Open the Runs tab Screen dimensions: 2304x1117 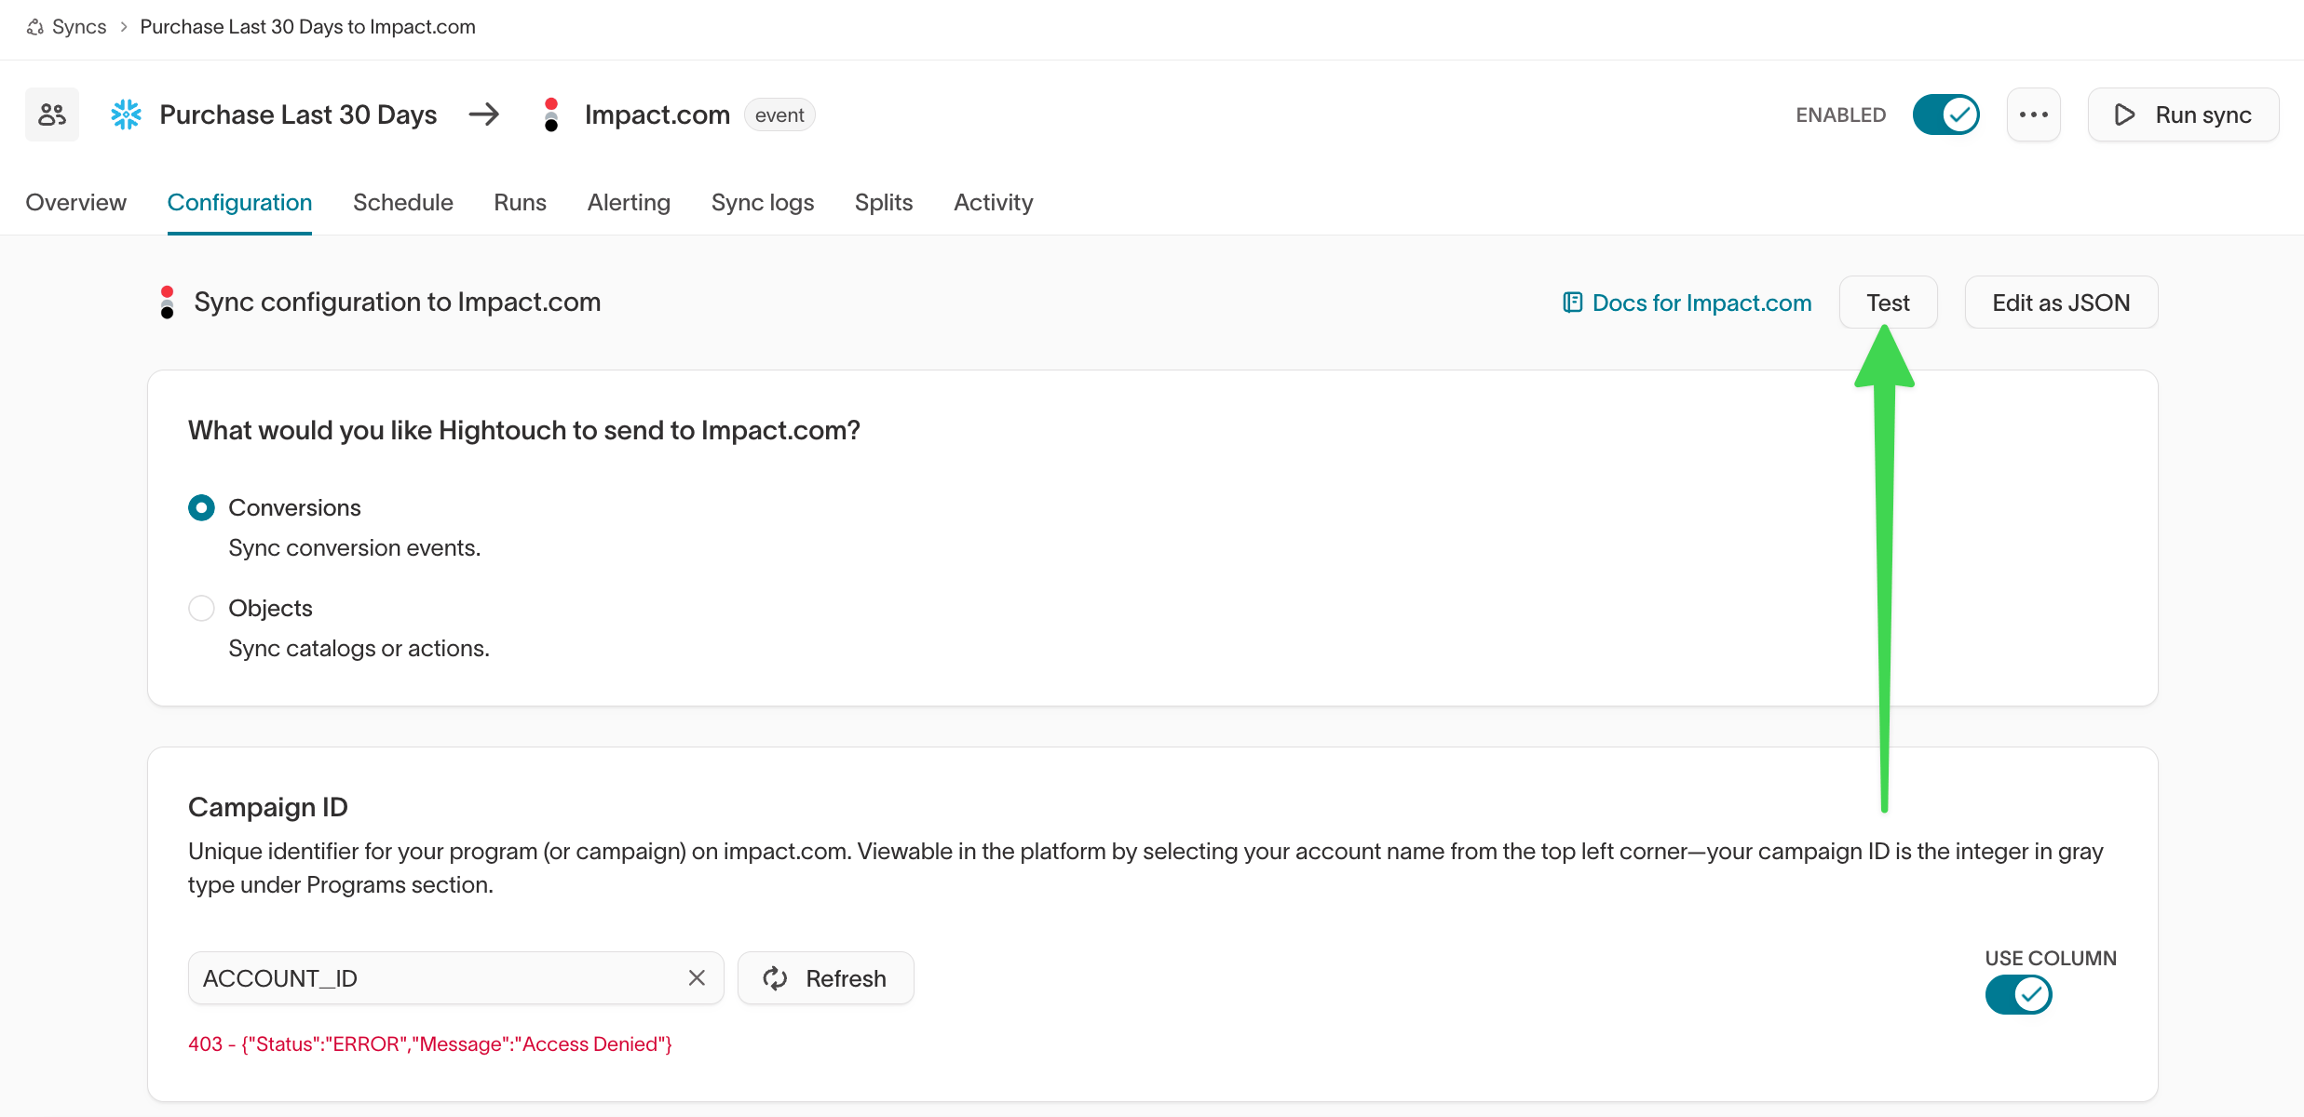pyautogui.click(x=521, y=202)
